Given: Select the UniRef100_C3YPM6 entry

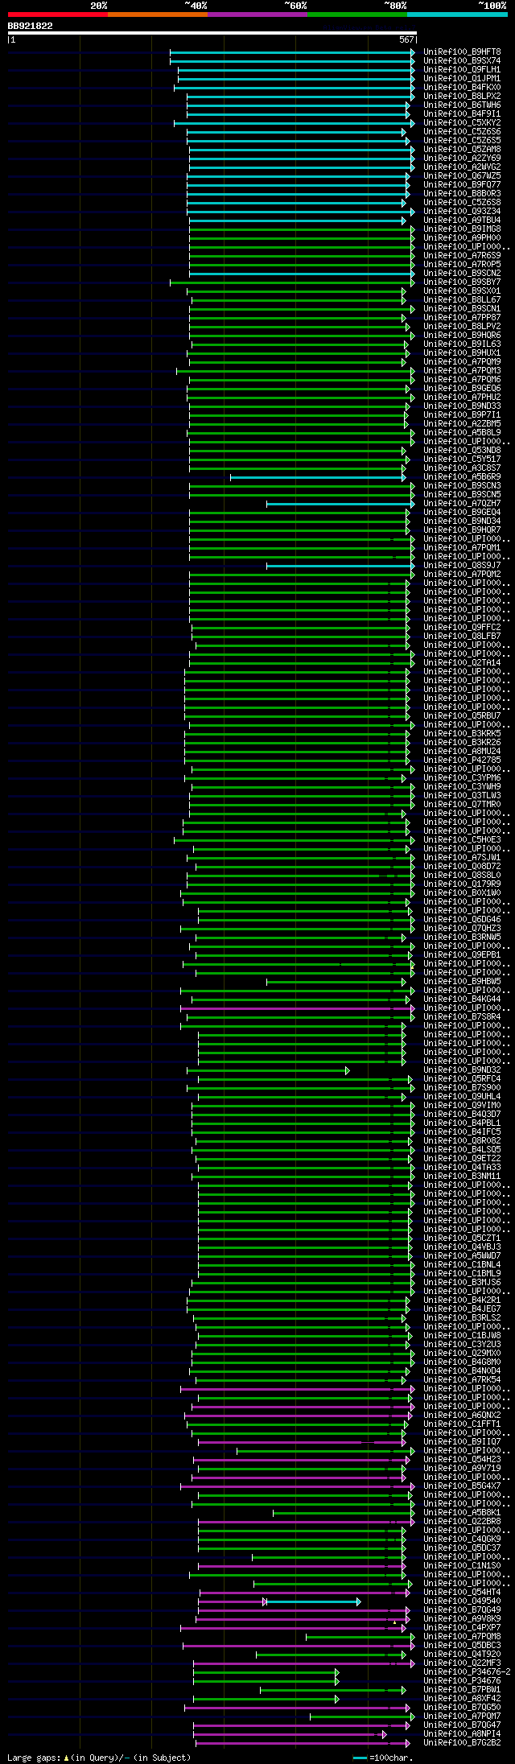Looking at the screenshot, I should pos(462,777).
